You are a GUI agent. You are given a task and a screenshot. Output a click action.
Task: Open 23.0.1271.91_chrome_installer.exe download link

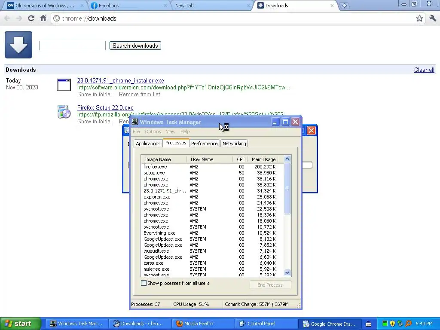[x=121, y=80]
